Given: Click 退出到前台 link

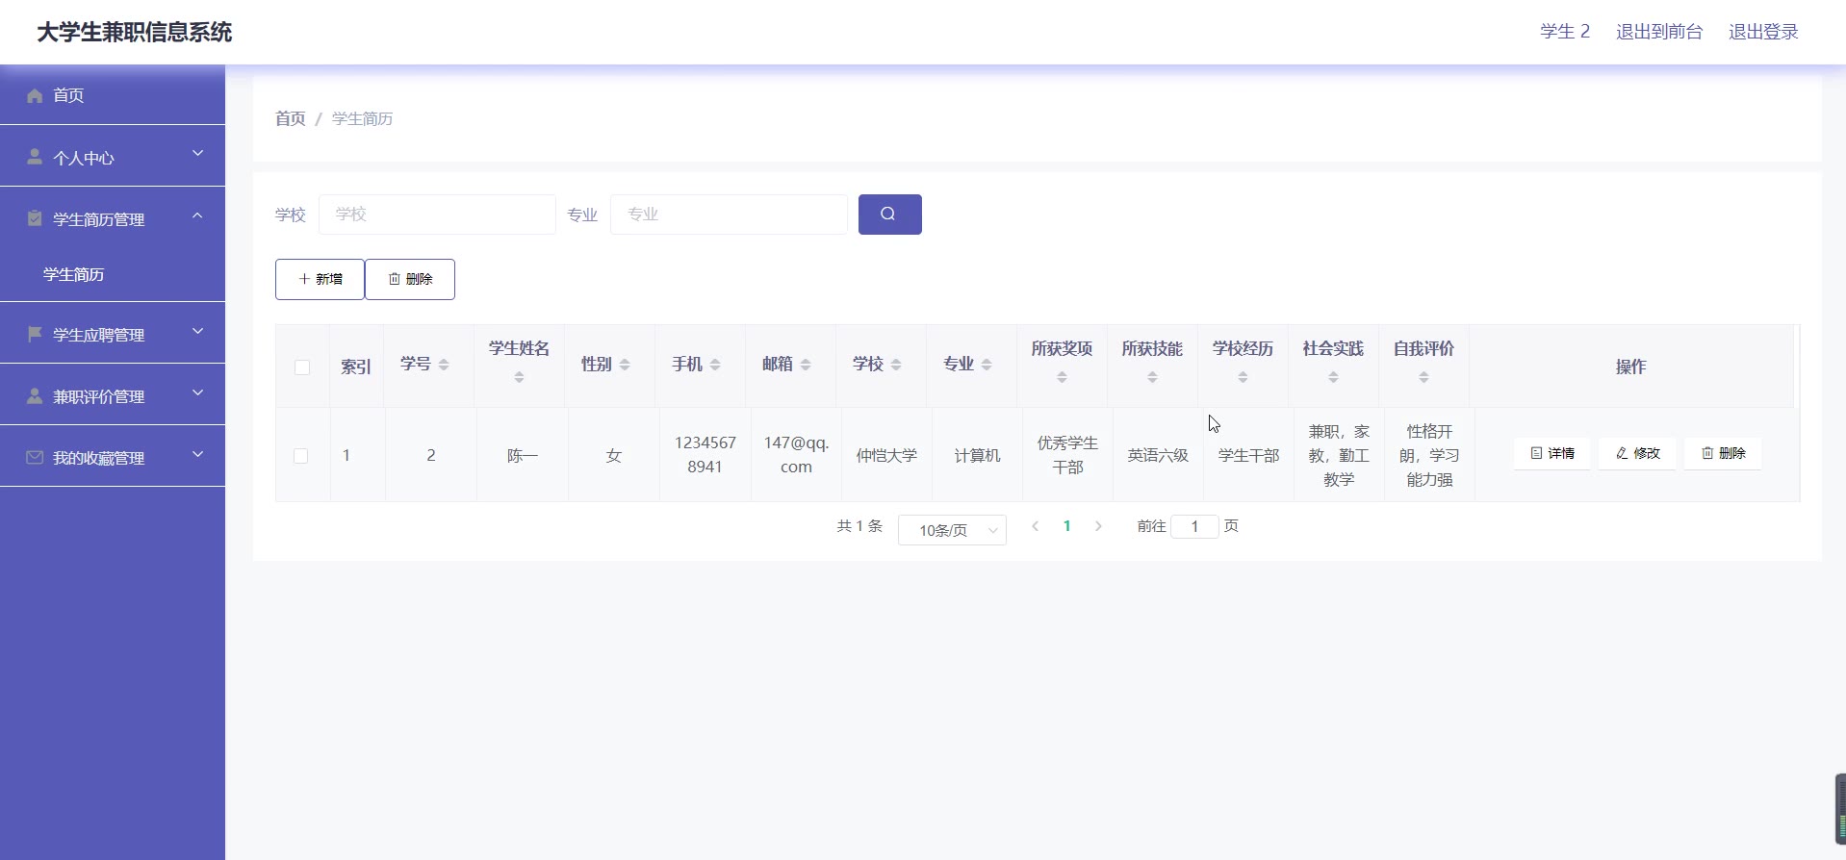Looking at the screenshot, I should click(1659, 32).
